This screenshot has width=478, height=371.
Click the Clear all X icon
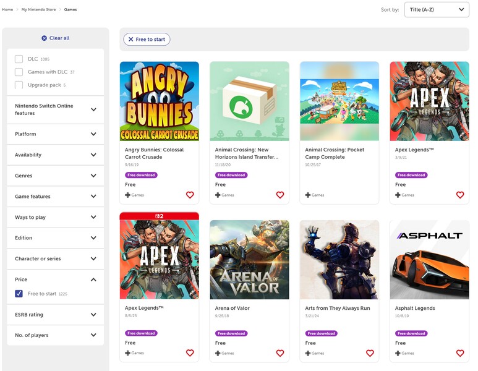pyautogui.click(x=44, y=38)
